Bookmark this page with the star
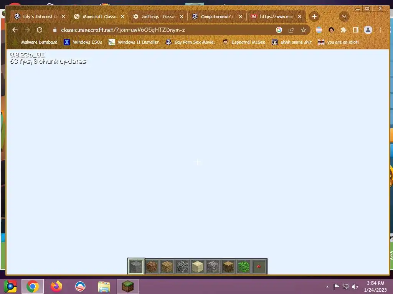 coord(304,30)
